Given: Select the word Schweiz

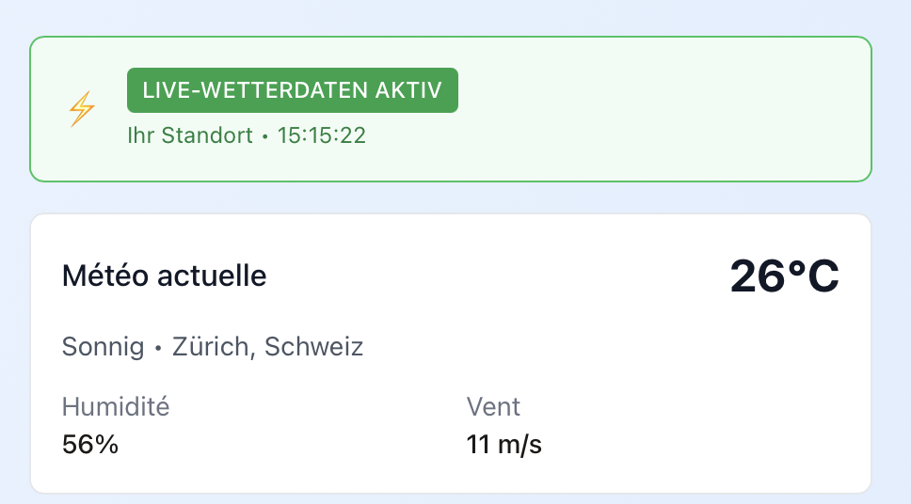Looking at the screenshot, I should coord(313,347).
